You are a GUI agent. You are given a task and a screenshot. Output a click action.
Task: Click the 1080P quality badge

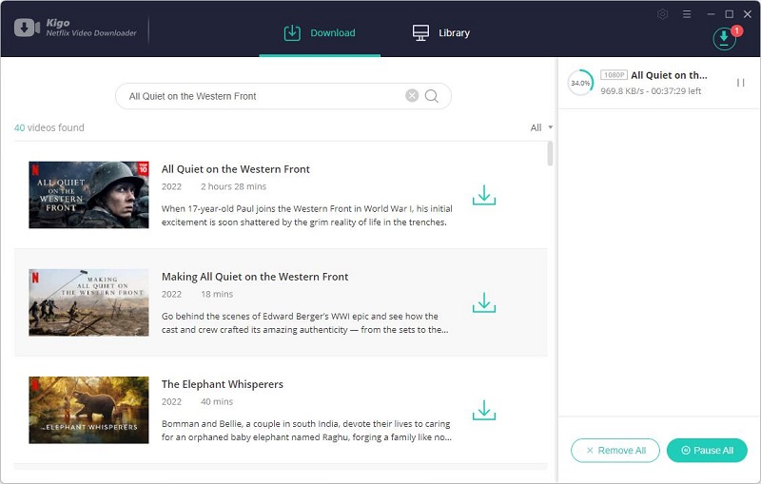(x=614, y=75)
